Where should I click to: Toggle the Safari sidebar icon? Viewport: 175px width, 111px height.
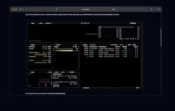pos(21,9)
